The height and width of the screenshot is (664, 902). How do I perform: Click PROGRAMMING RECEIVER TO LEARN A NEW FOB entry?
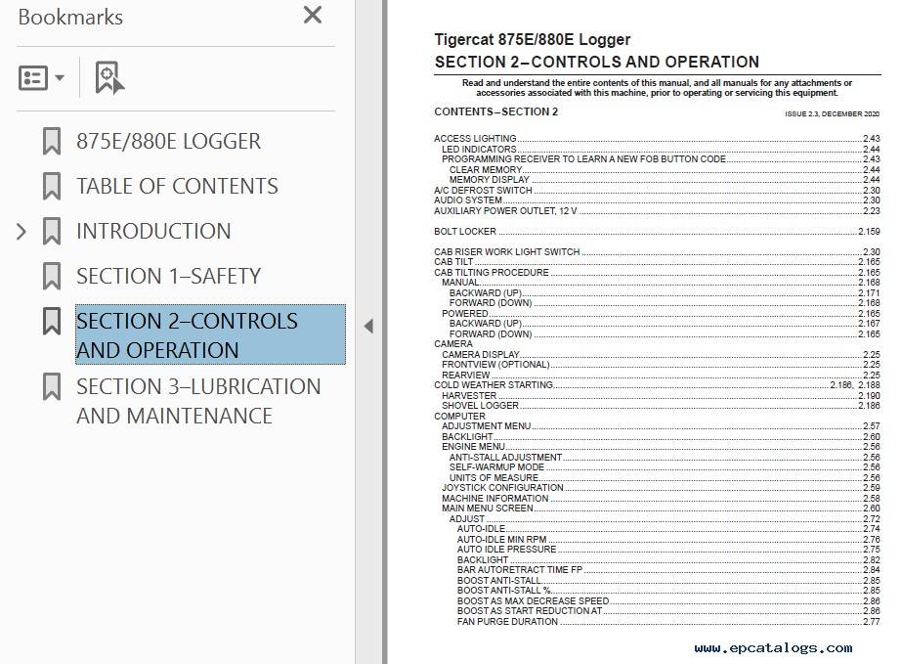pos(661,159)
